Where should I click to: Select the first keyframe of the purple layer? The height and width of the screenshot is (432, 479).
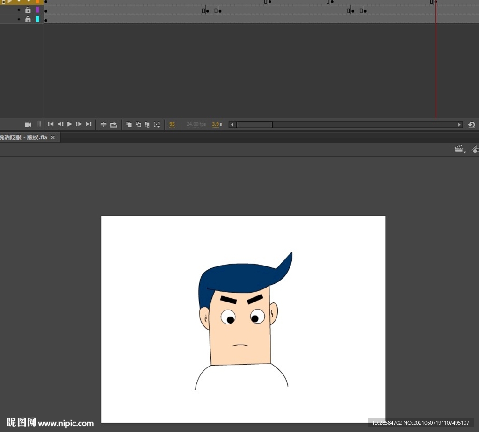click(x=46, y=11)
